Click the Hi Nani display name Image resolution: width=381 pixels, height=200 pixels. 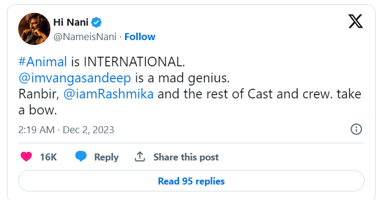[x=71, y=22]
